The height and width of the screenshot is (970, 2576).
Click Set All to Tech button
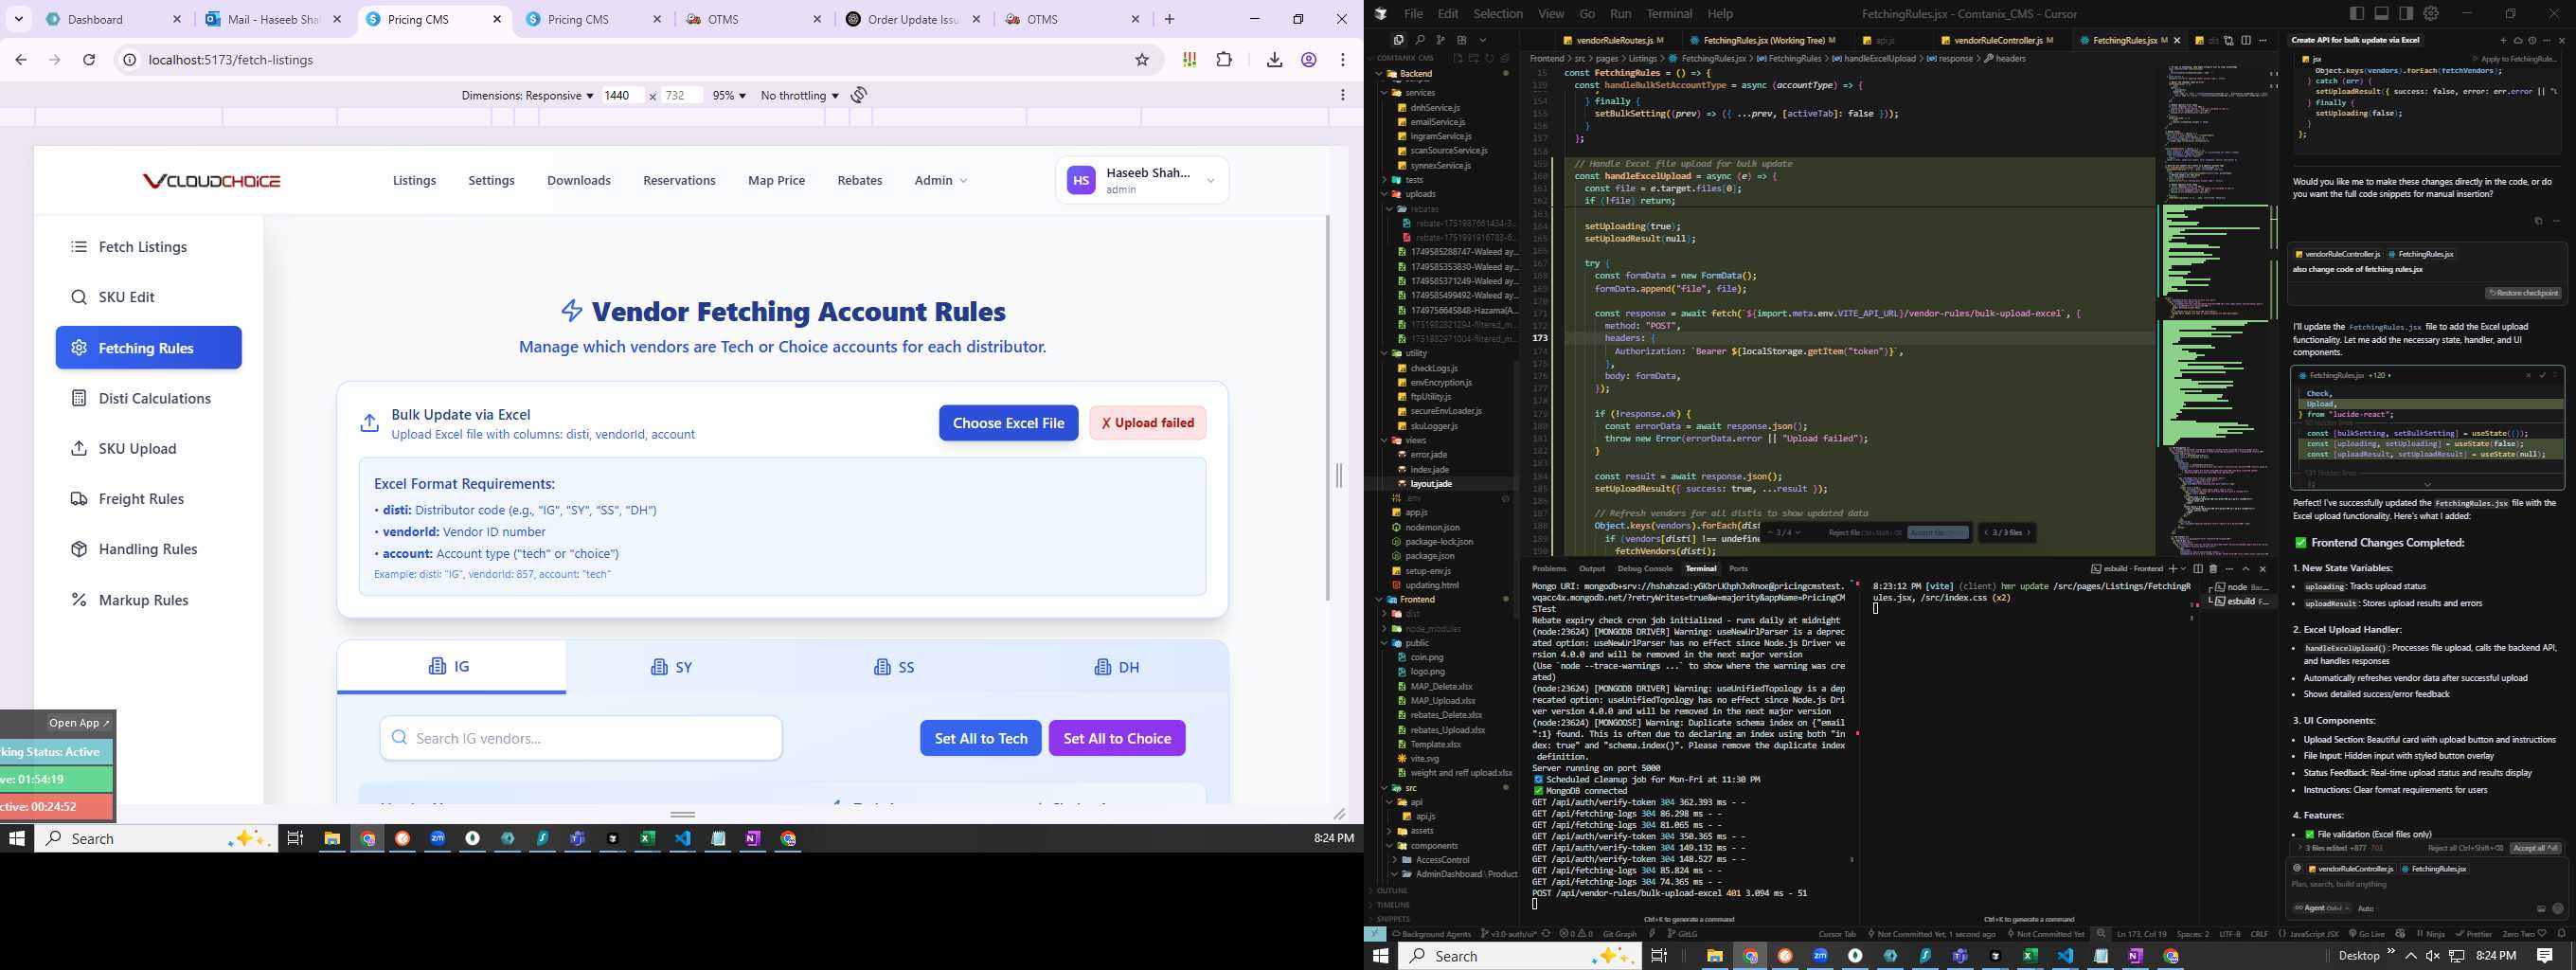click(980, 738)
